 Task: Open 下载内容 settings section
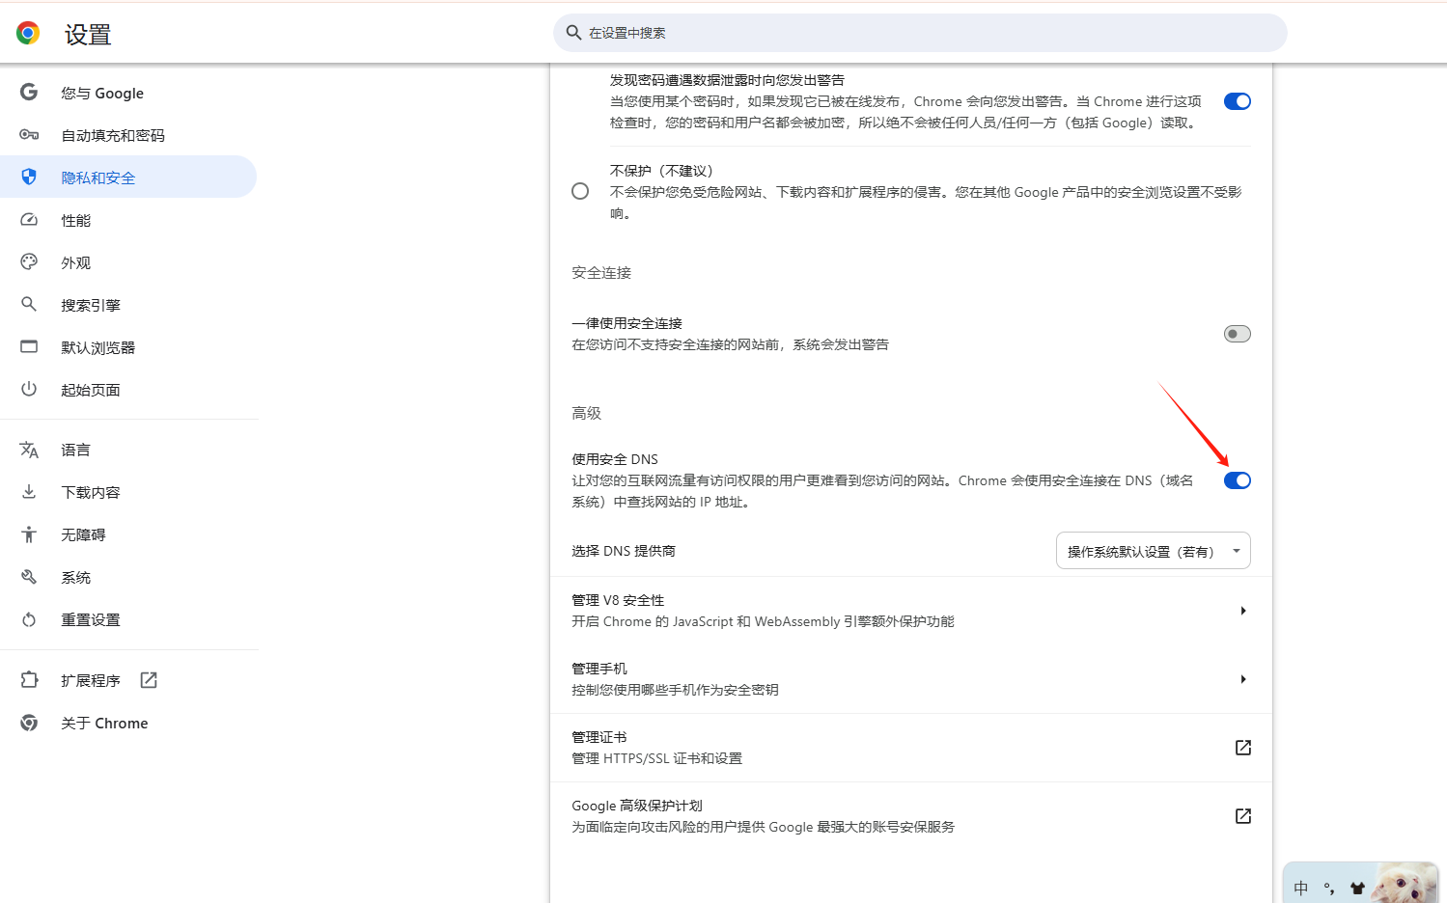click(x=128, y=492)
